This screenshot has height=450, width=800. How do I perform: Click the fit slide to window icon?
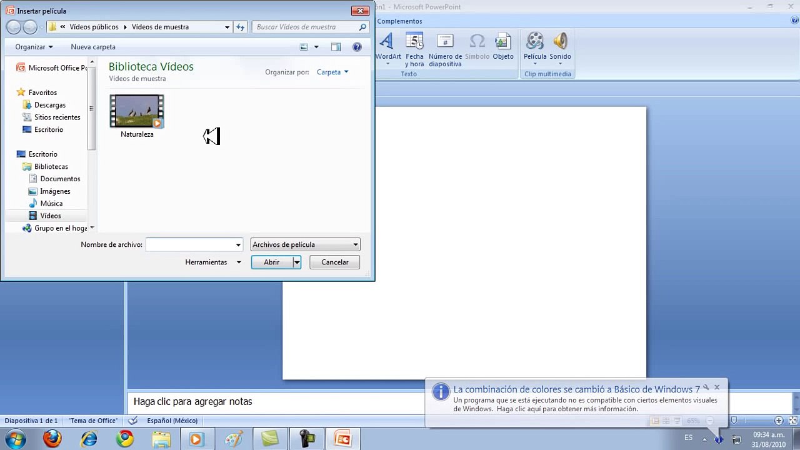tap(792, 421)
